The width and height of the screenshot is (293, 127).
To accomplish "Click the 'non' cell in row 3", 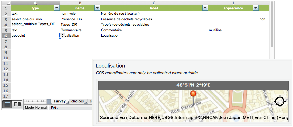I will [x=264, y=19].
